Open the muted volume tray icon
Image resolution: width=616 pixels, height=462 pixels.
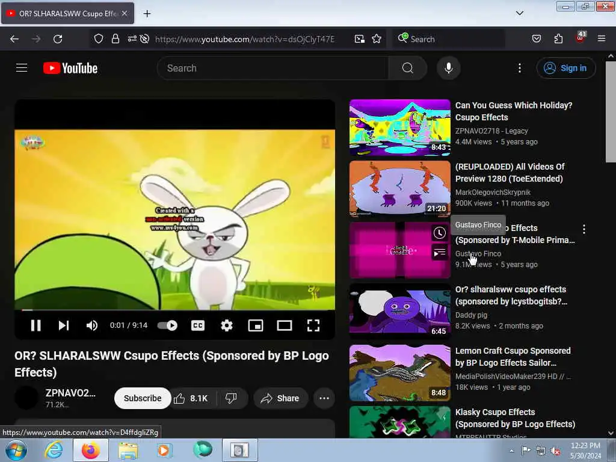click(x=555, y=451)
